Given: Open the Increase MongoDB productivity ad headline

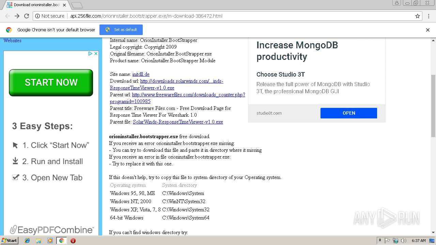Looking at the screenshot, I should point(297,51).
